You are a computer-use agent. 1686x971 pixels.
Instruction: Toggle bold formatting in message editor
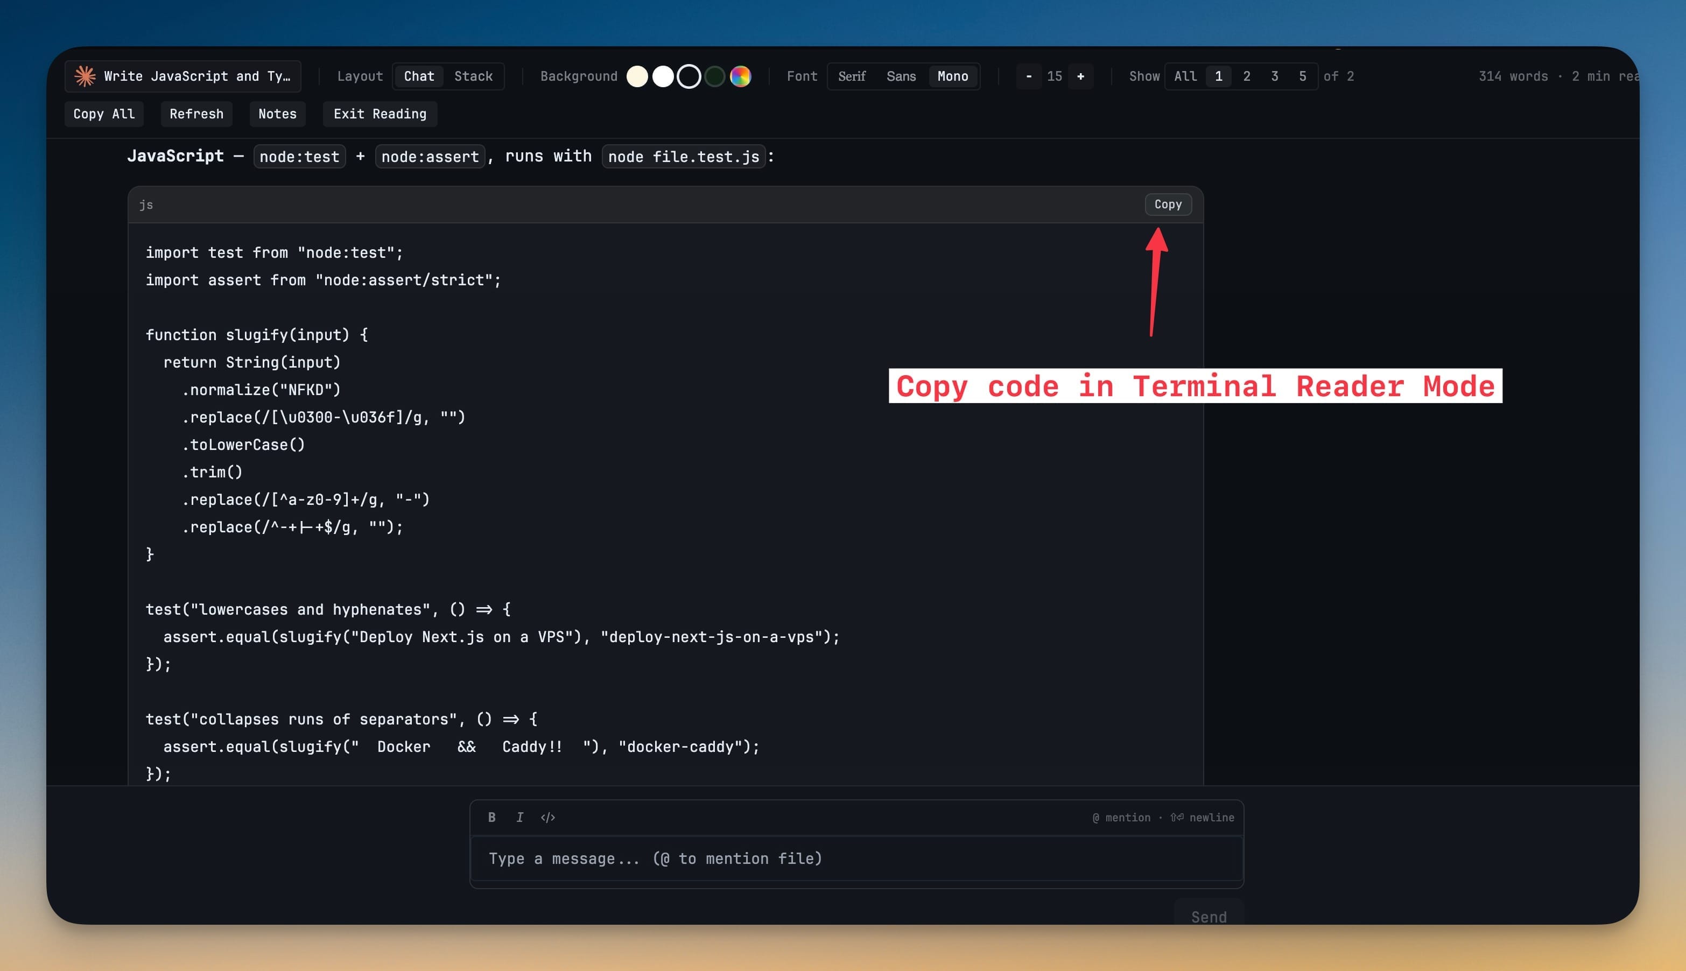click(x=491, y=817)
